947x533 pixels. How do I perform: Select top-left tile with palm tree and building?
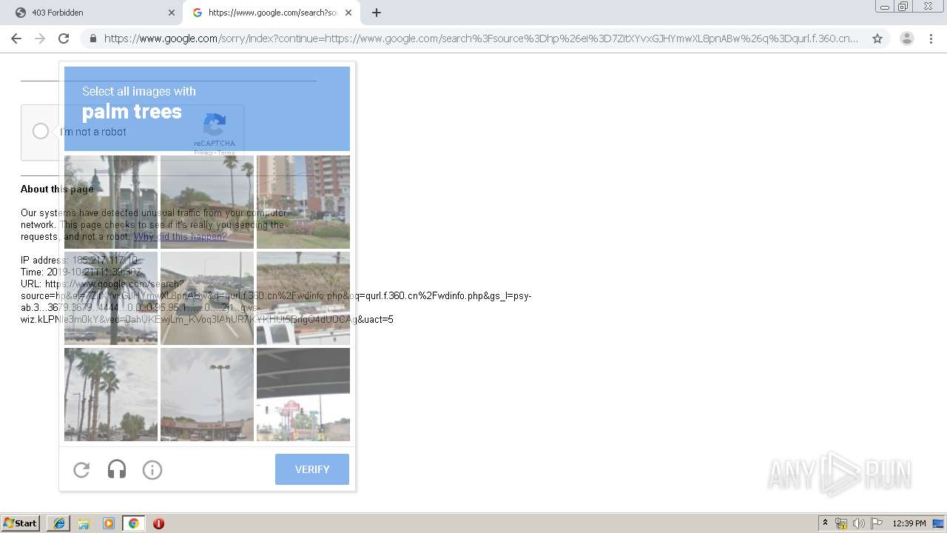(x=111, y=202)
